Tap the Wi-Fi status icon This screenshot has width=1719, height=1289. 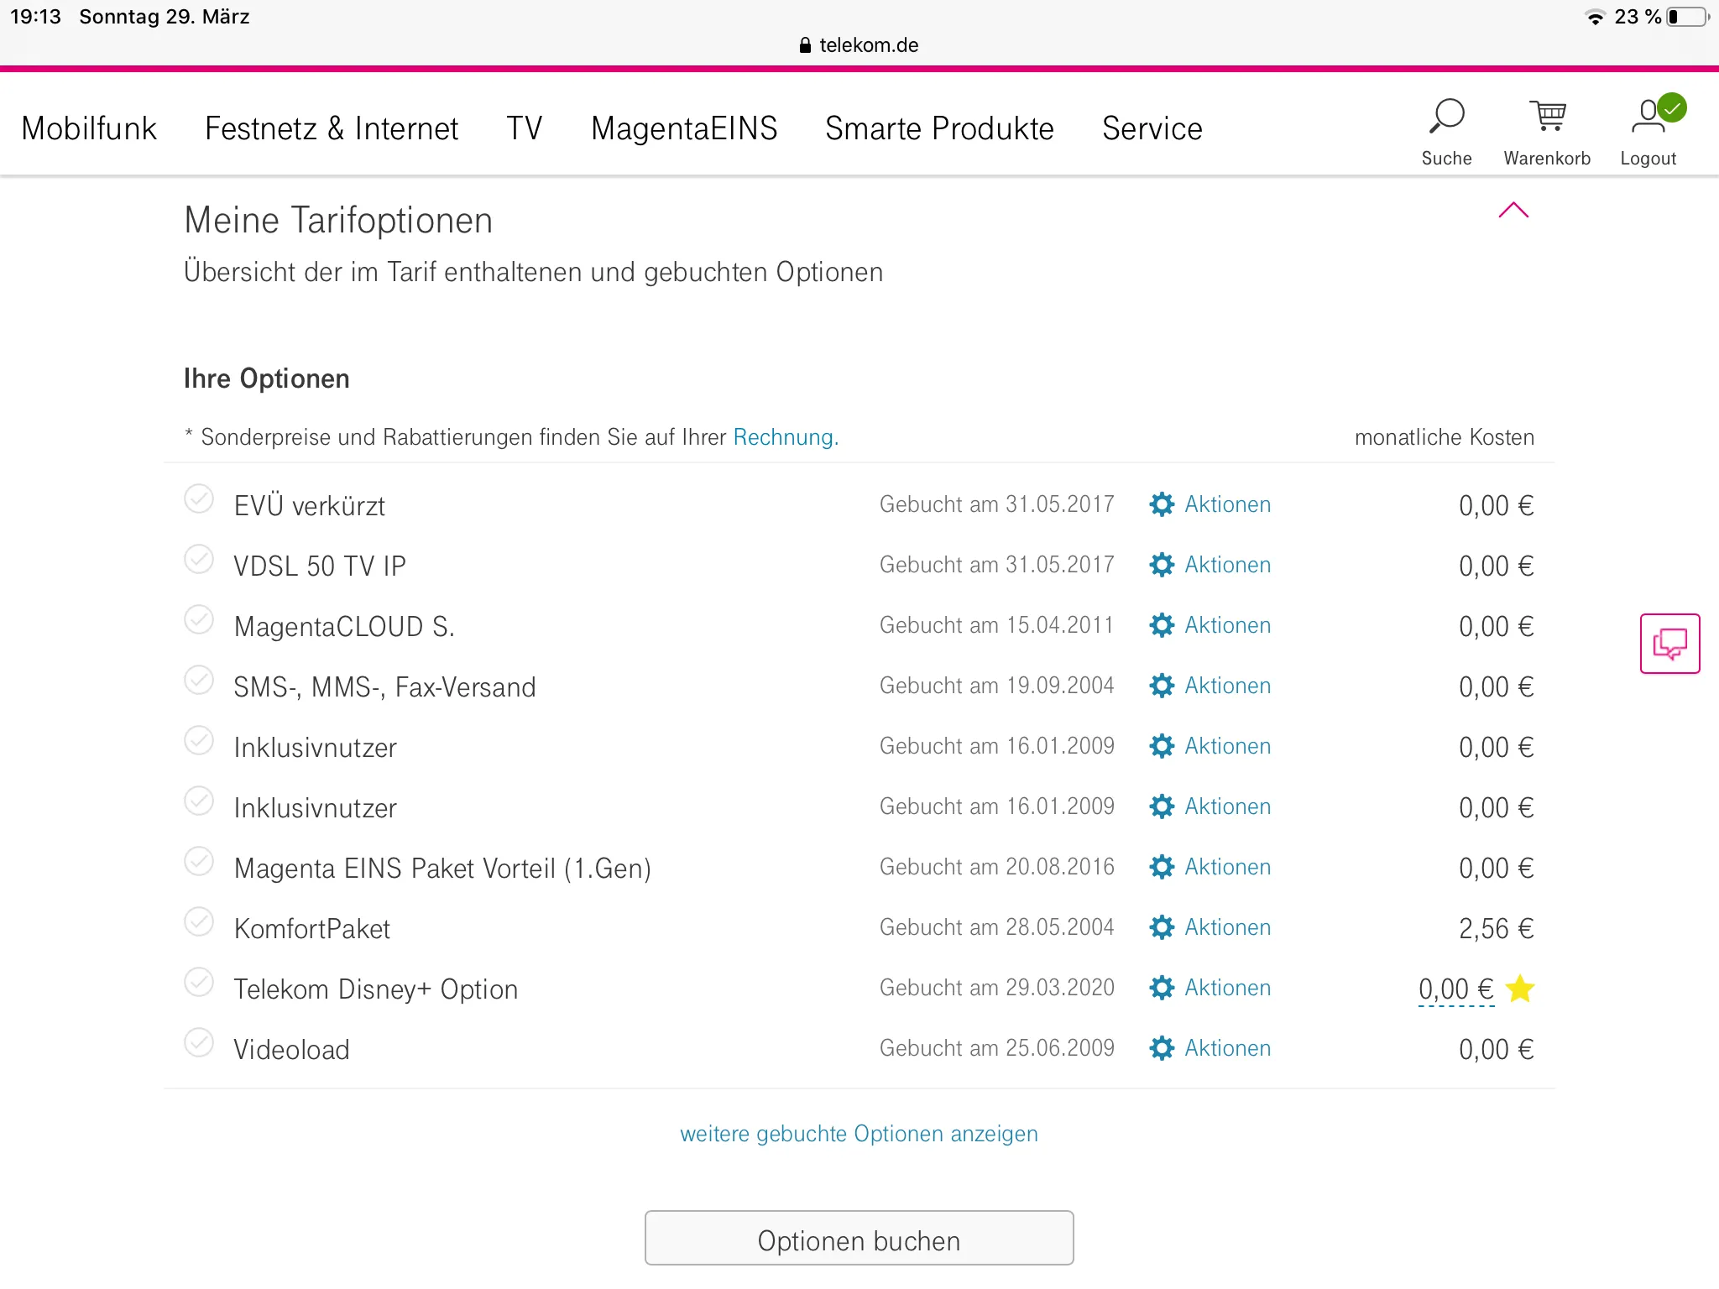click(x=1595, y=17)
